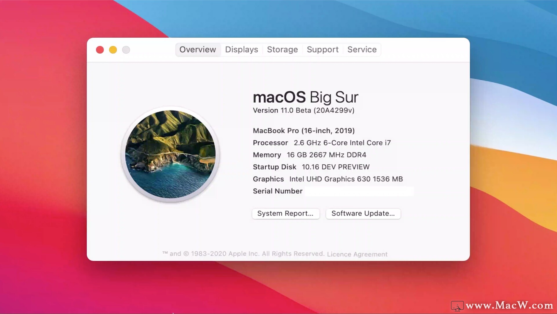Open the Displays tab

pyautogui.click(x=241, y=50)
